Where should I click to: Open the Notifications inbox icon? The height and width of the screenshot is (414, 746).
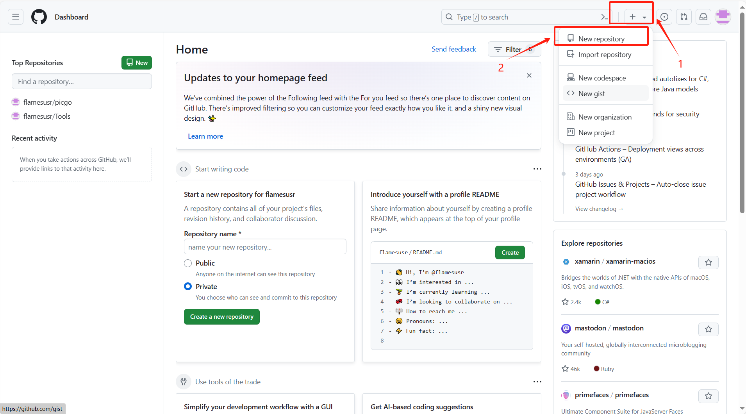click(x=703, y=17)
